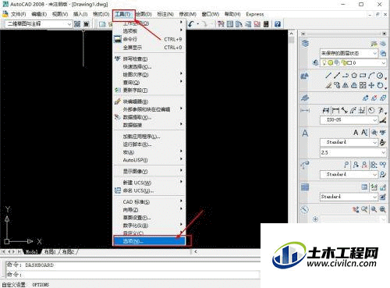Choose 草图设置(F)... menu item

[x=149, y=218]
